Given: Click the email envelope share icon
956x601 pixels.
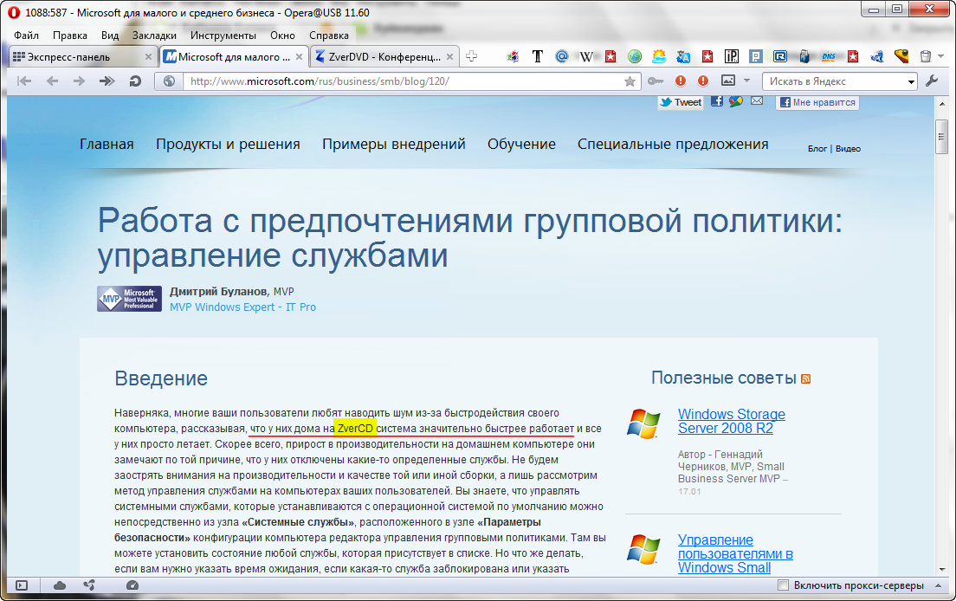Looking at the screenshot, I should coord(757,101).
